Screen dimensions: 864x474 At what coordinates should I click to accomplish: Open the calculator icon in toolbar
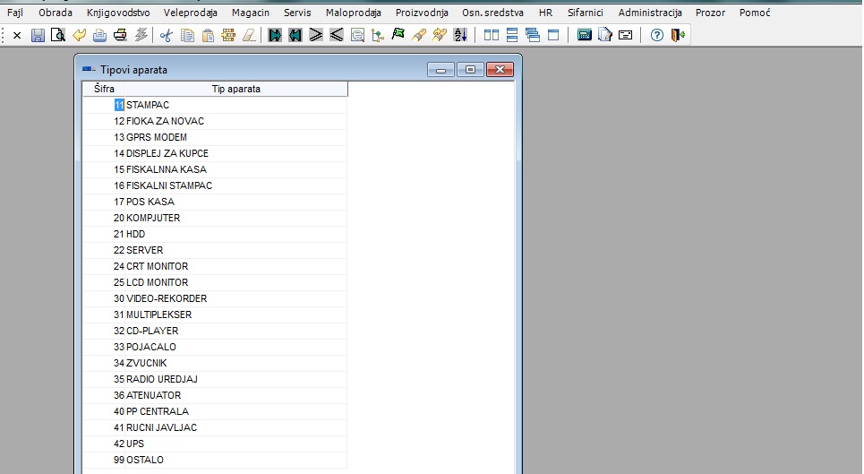point(585,36)
